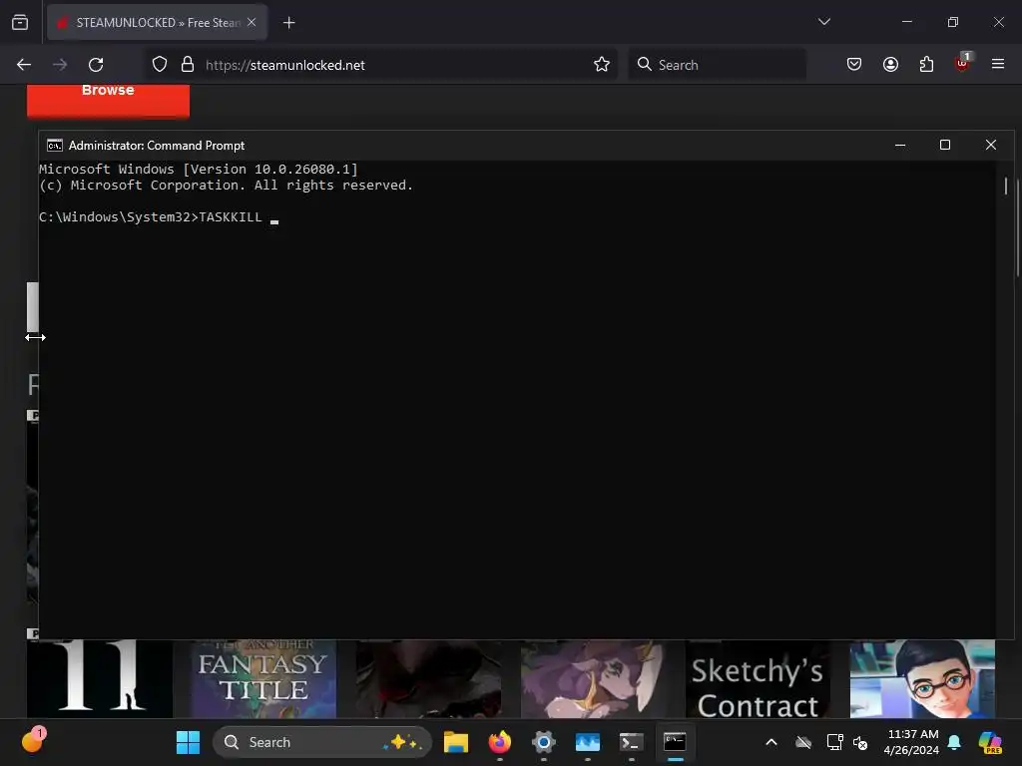
Task: Open the Windows Start menu
Action: [189, 742]
